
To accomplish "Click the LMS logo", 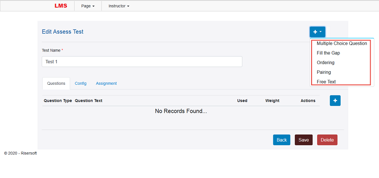I will tap(61, 6).
